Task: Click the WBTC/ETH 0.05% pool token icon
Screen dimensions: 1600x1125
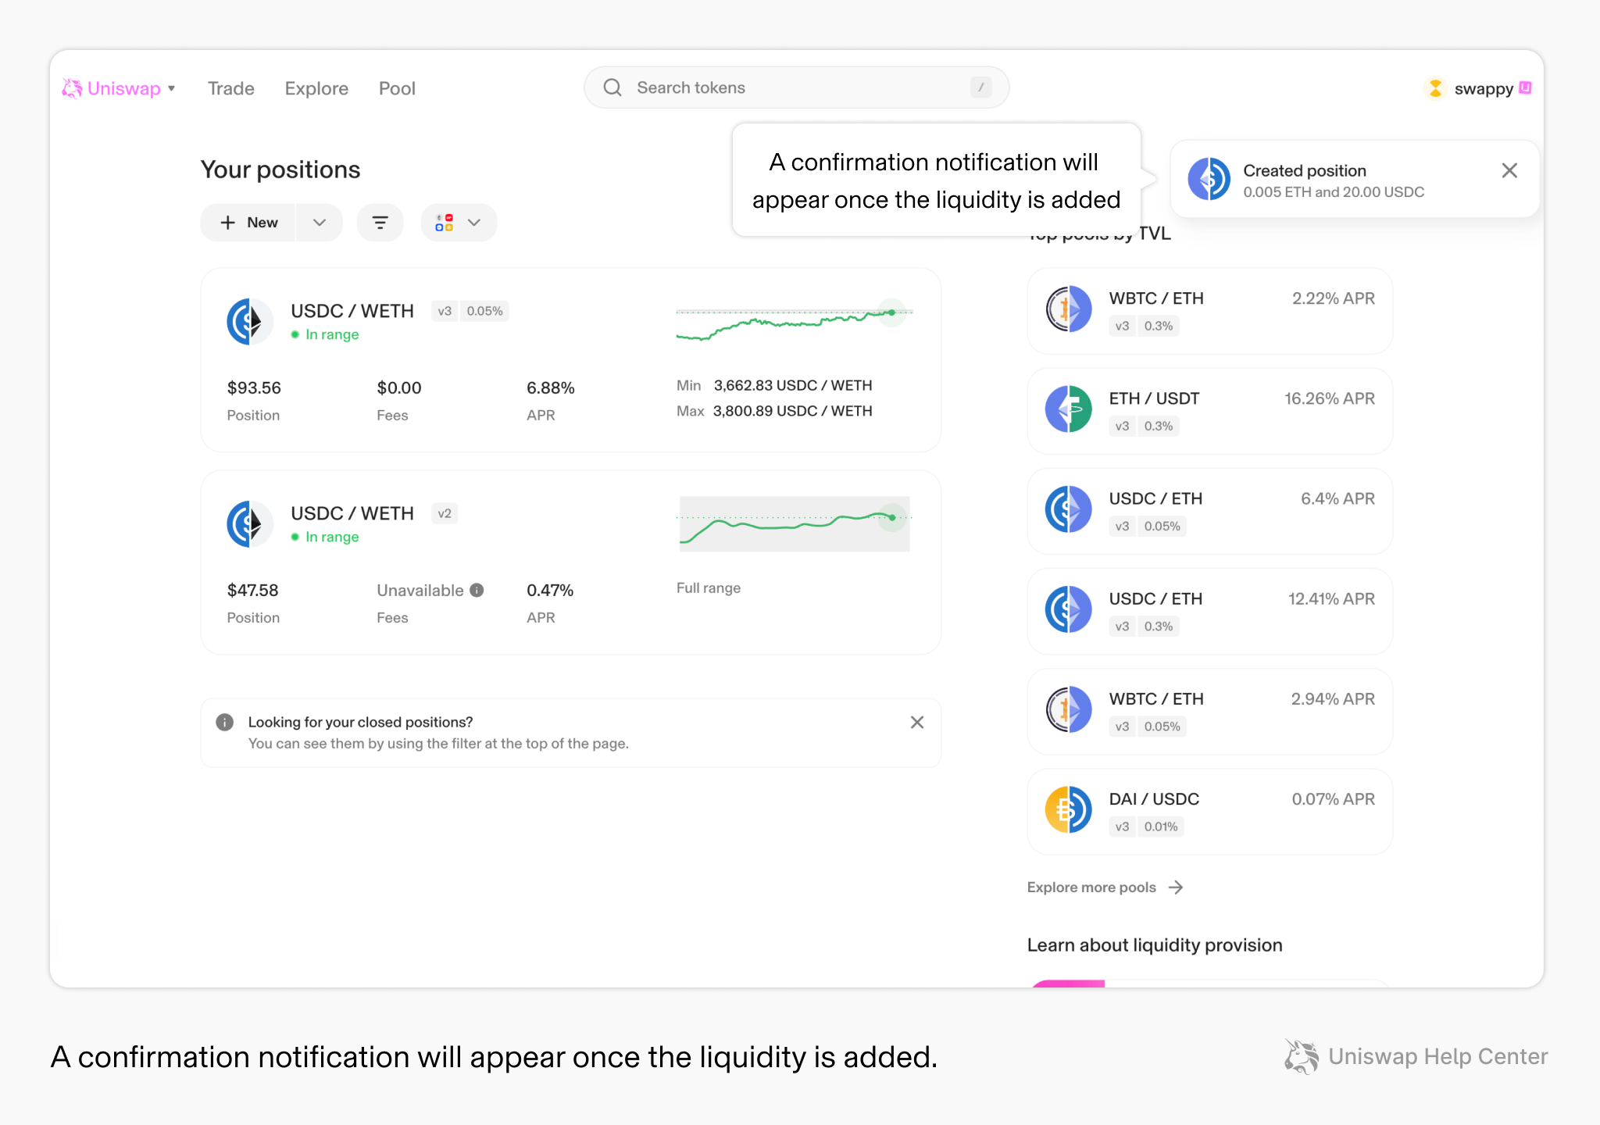Action: 1068,709
